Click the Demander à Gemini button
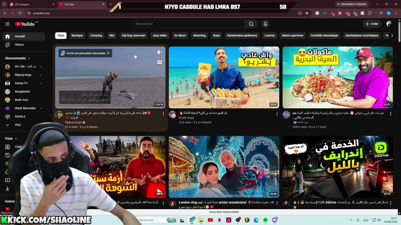401x225 pixels. (351, 4)
